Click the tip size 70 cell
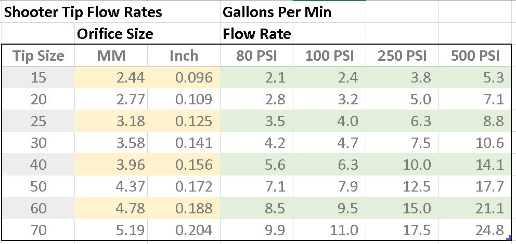Image resolution: width=516 pixels, height=244 pixels. (38, 229)
